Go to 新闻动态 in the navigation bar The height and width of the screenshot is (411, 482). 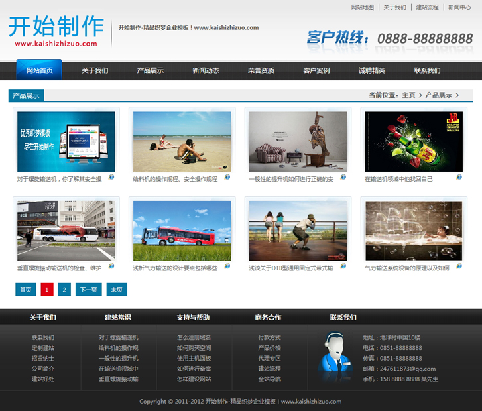[x=206, y=70]
